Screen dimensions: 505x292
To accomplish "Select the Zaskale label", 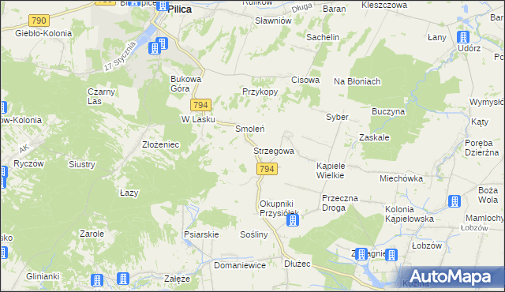I will click(374, 137).
